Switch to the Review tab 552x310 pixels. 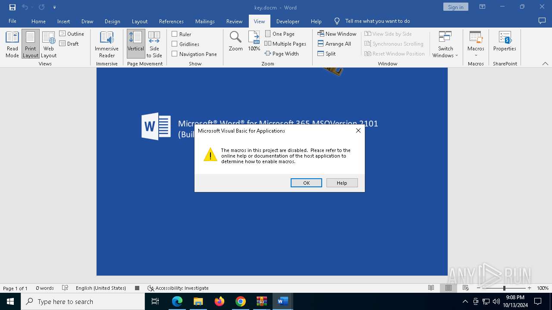(x=234, y=21)
